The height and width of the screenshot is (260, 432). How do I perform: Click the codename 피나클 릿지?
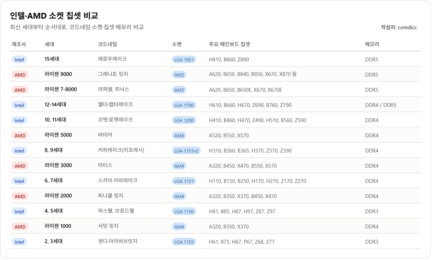coord(111,196)
